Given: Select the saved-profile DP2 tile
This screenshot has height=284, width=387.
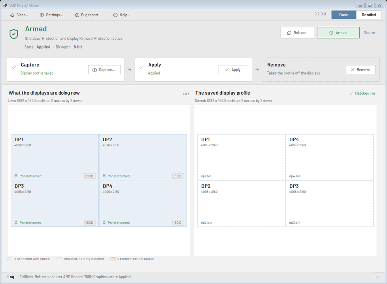Looking at the screenshot, I should [242, 204].
